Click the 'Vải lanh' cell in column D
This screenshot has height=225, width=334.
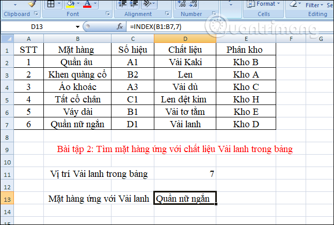point(185,124)
